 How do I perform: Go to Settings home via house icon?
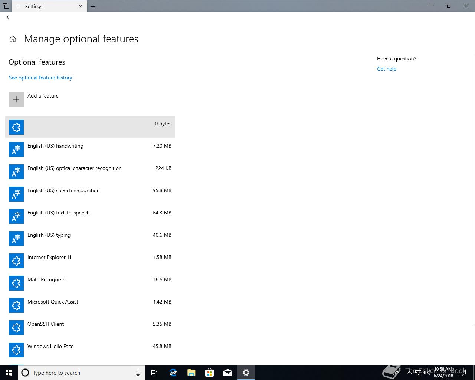tap(13, 39)
